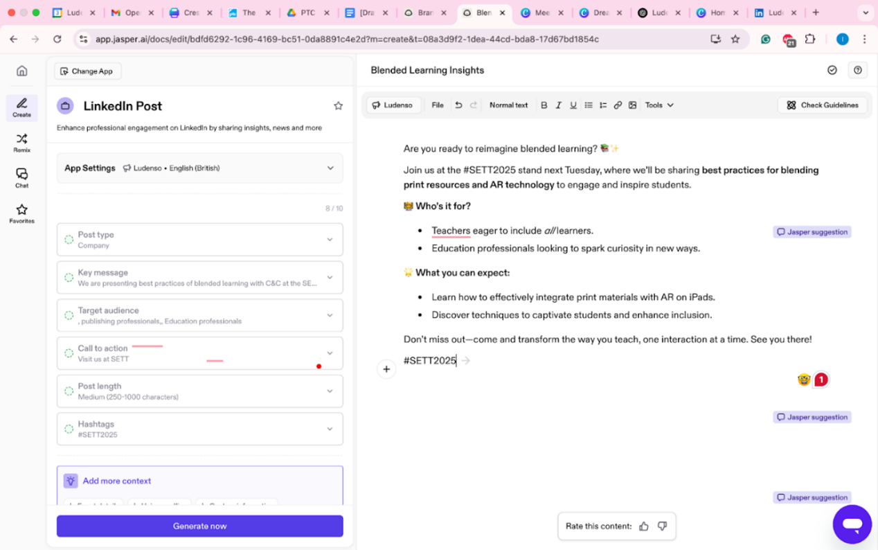Click the Generate now button
This screenshot has height=550, width=878.
click(x=199, y=526)
